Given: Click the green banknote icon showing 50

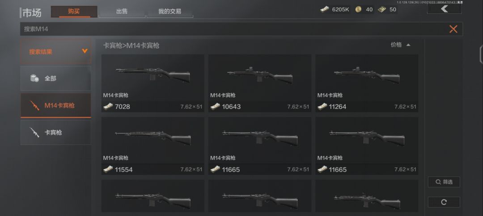Looking at the screenshot, I should 382,9.
